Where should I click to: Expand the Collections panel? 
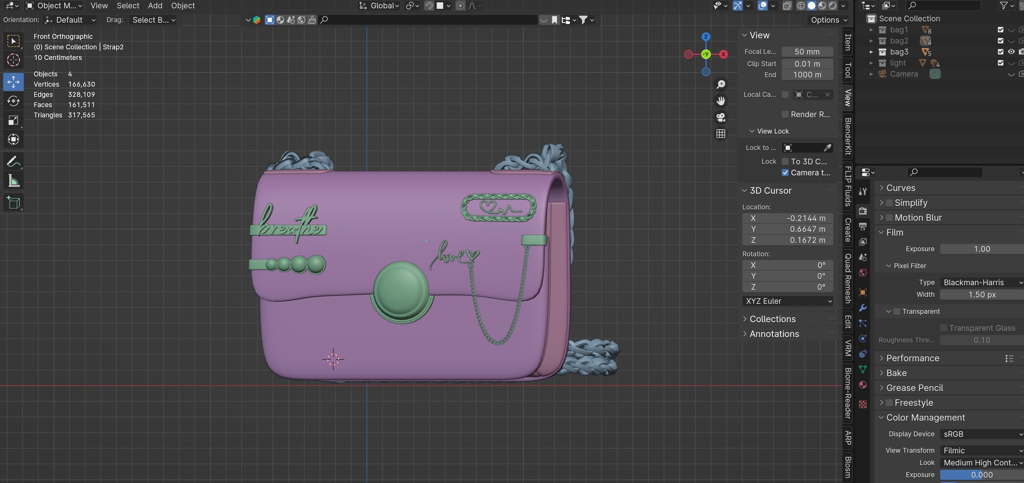(772, 319)
